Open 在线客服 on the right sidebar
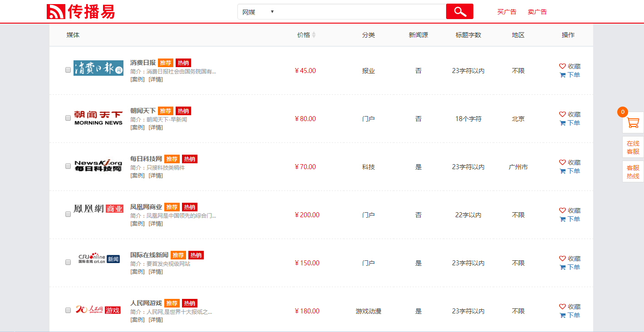The height and width of the screenshot is (332, 644). (x=633, y=147)
